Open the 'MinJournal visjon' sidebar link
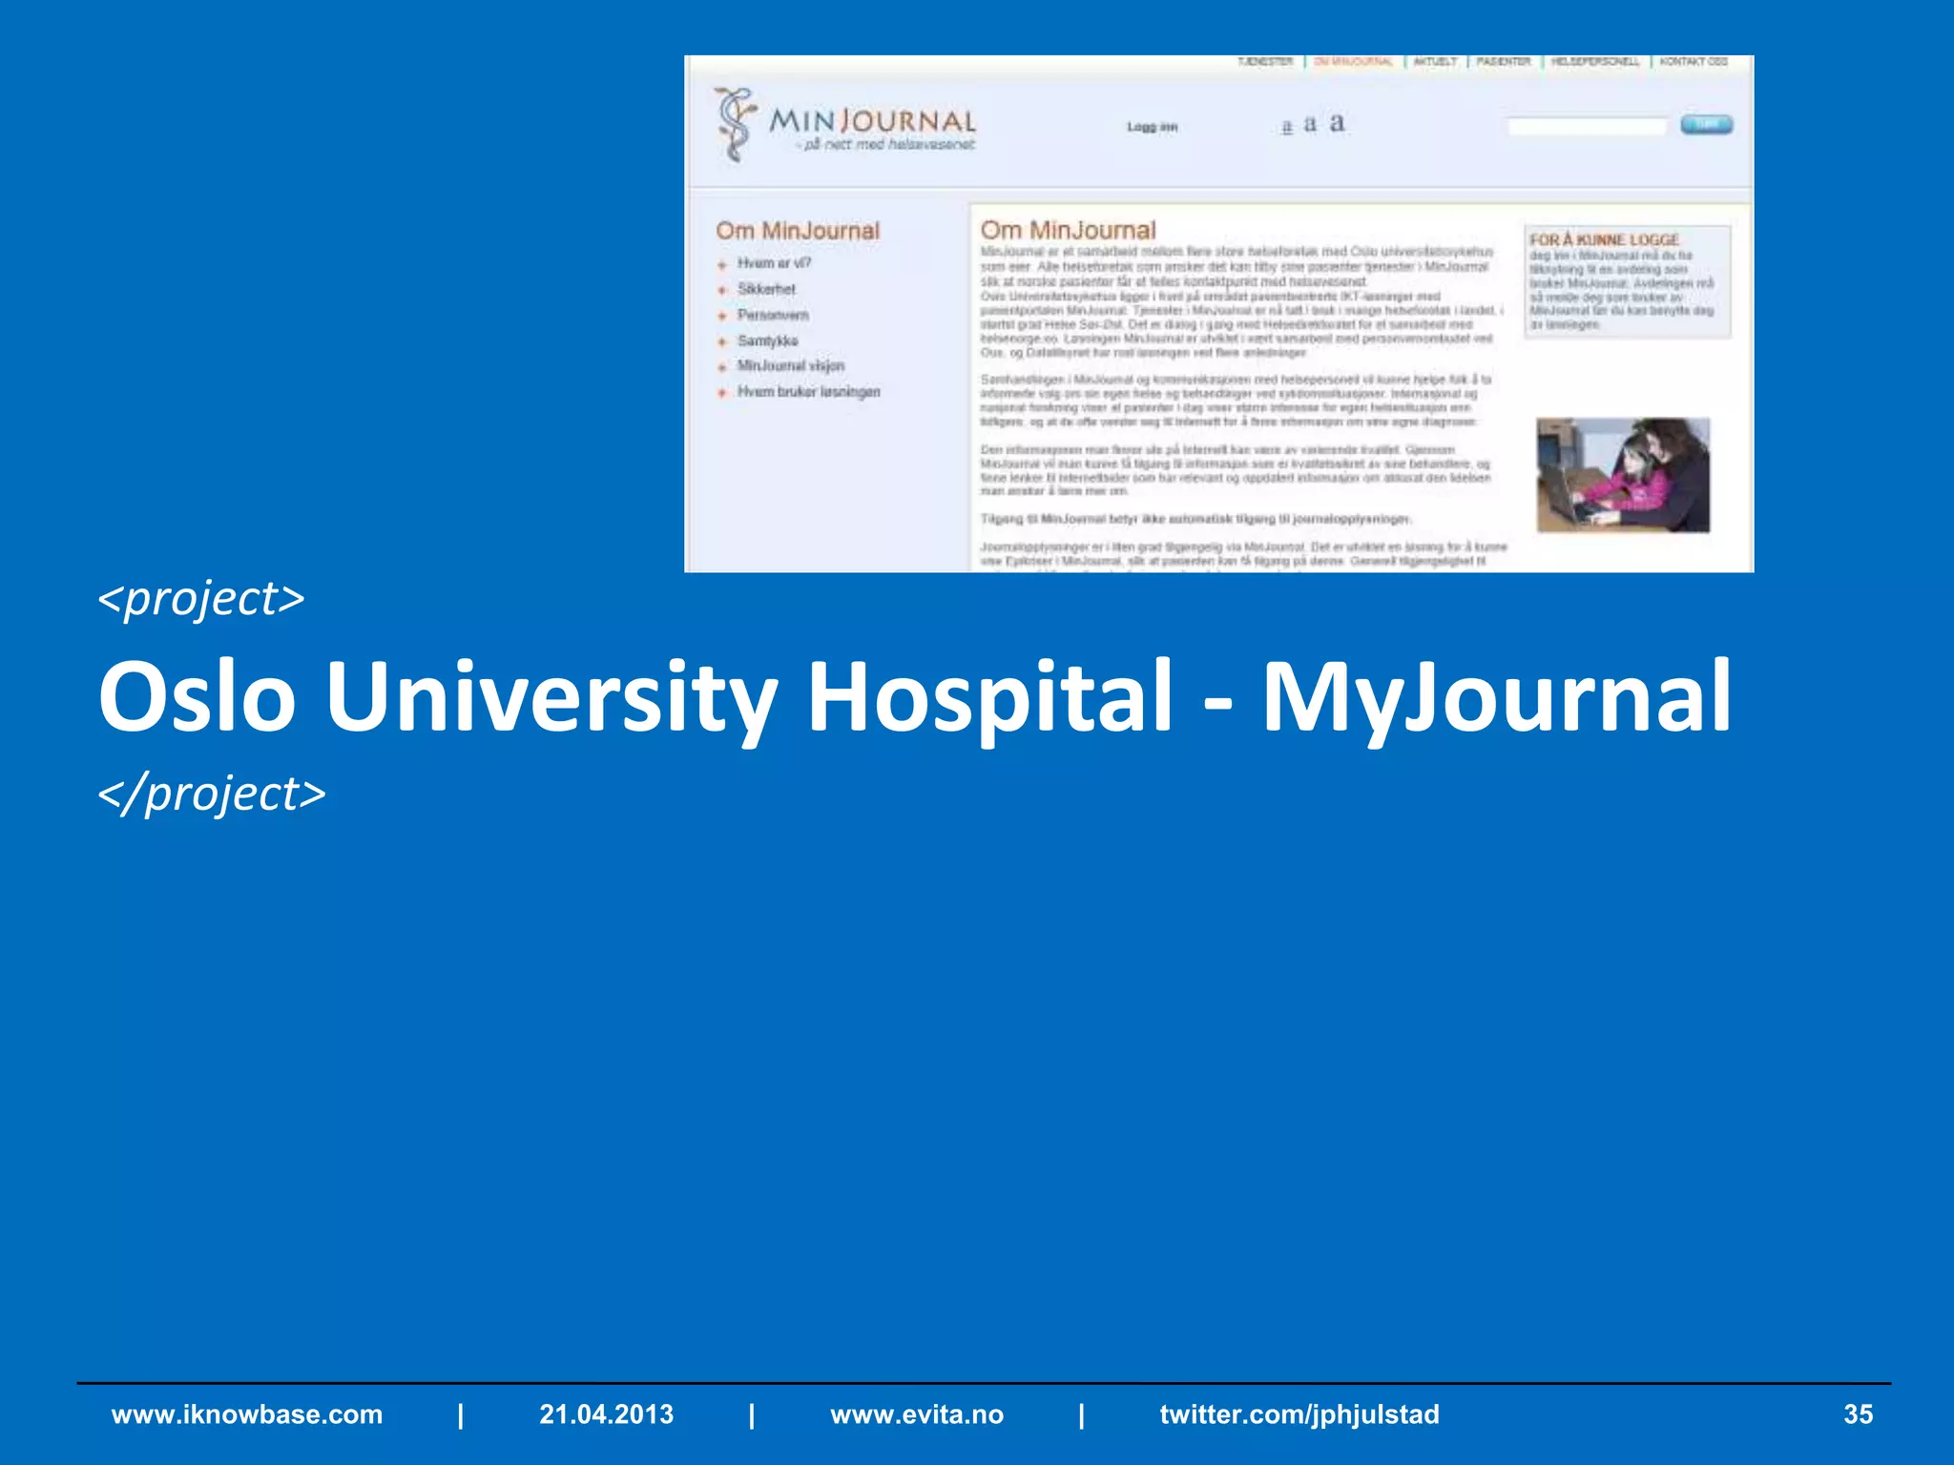Image resolution: width=1954 pixels, height=1465 pixels. coord(791,366)
